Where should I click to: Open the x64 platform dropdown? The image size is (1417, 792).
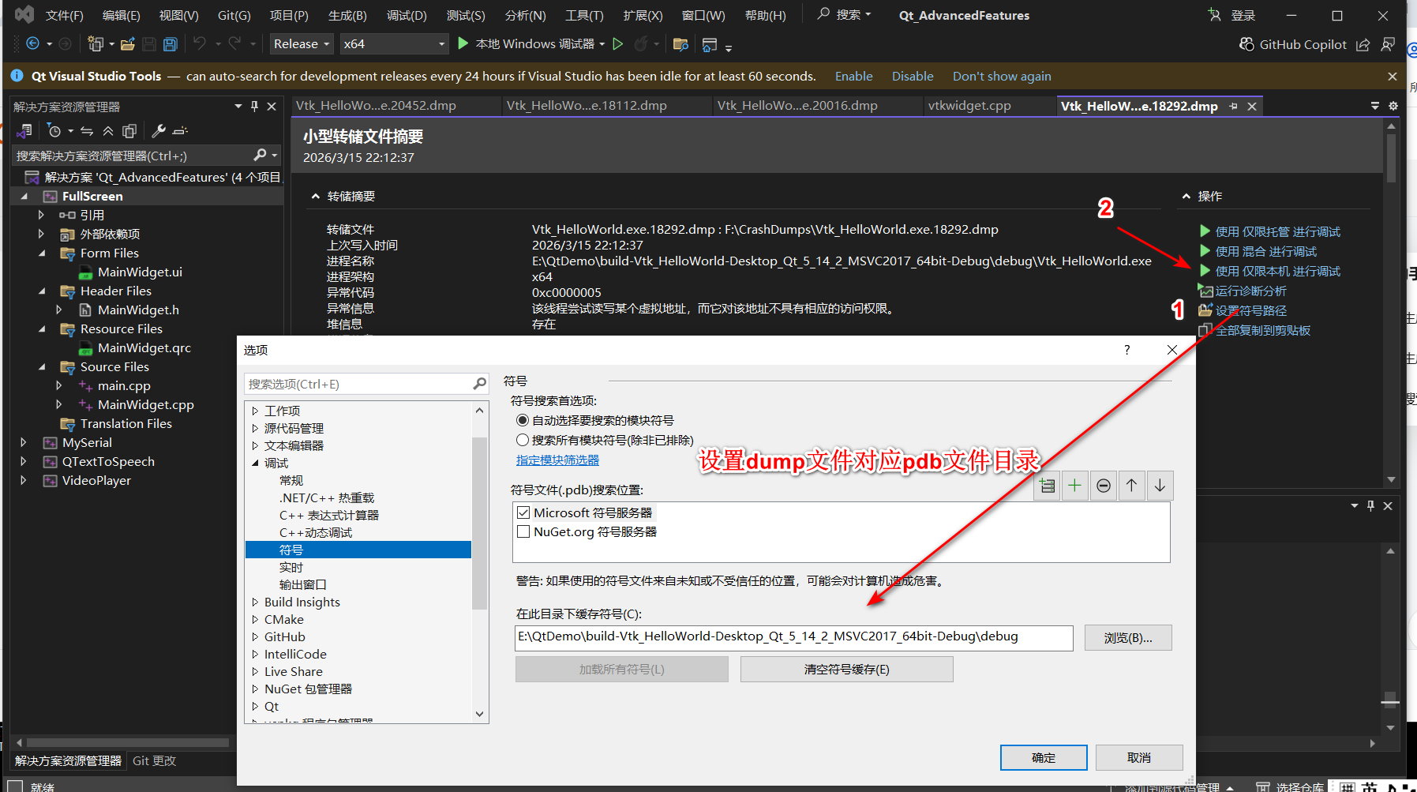(395, 44)
